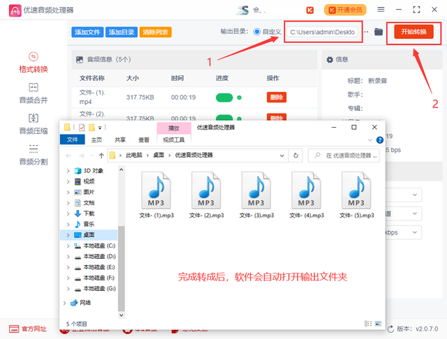Screen dimensions: 447x339
Task: Select 桌面 in Explorer navigation tree
Action: click(89, 235)
